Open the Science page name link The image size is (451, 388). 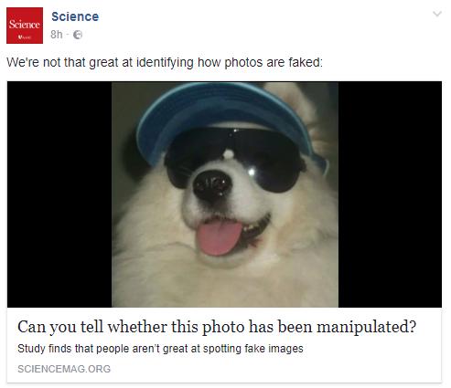click(75, 16)
